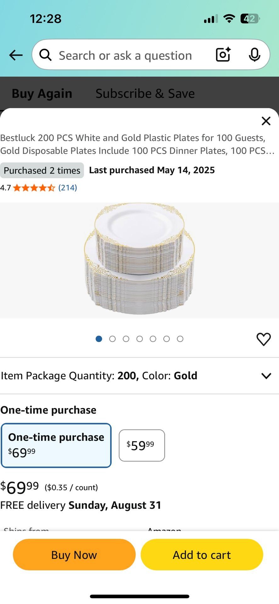Switch to the Buy Again tab
This screenshot has width=279, height=604.
pos(42,93)
